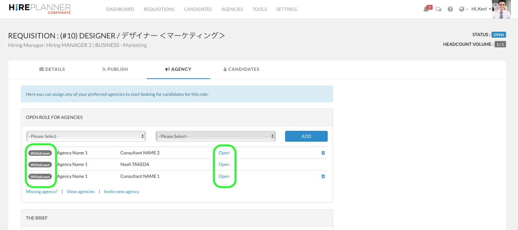
Task: Delete Consultant NAME 2 with trash icon
Action: pyautogui.click(x=323, y=153)
